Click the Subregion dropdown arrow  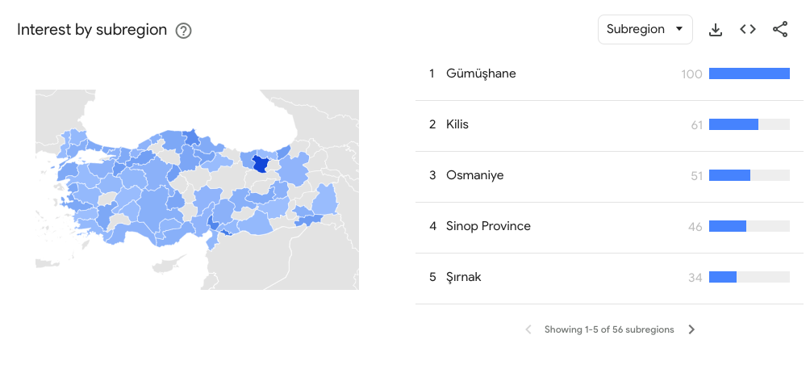[x=679, y=29]
